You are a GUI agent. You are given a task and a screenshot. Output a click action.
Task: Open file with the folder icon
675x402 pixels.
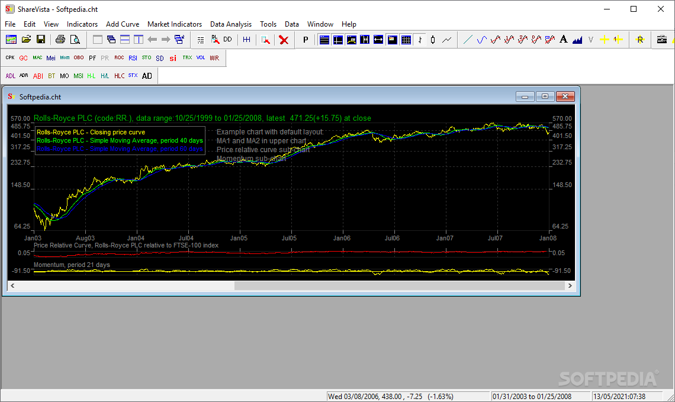click(x=26, y=40)
